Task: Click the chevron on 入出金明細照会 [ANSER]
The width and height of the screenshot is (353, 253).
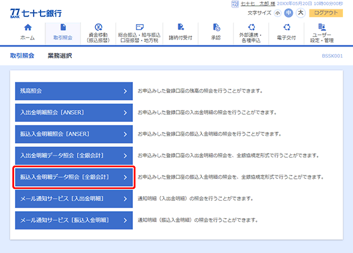Action: (x=125, y=113)
